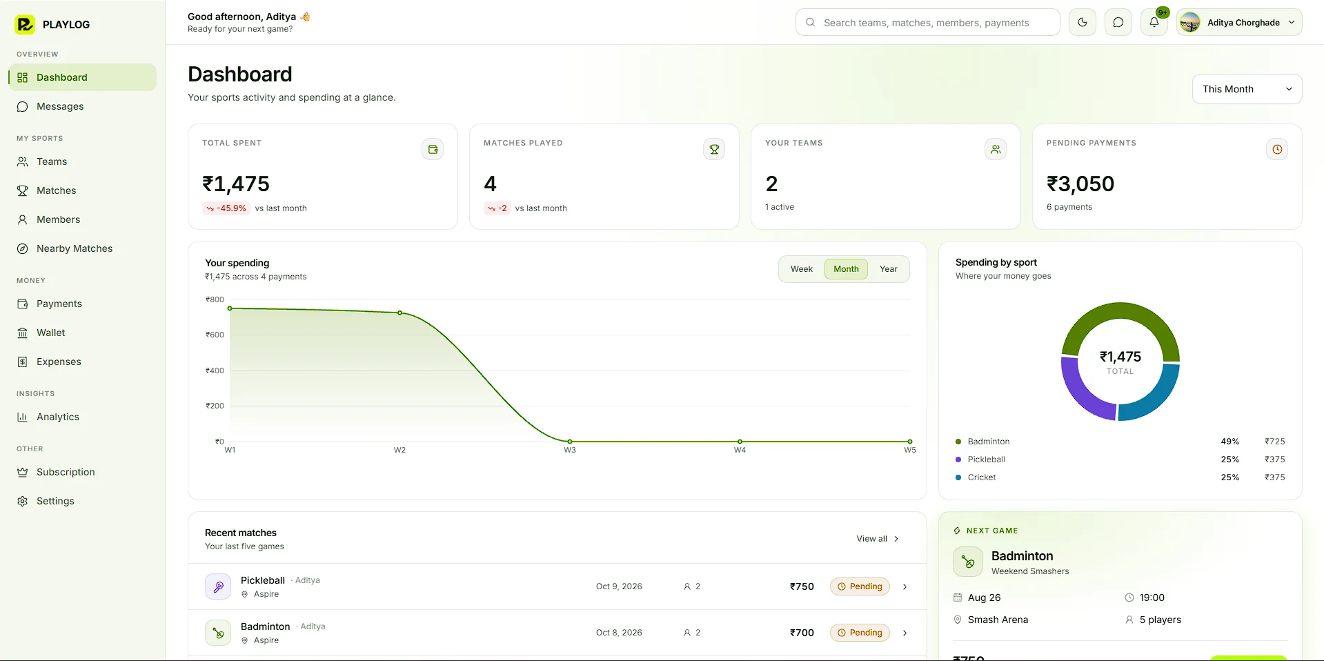Expand the Badminton ₹700 match row chevron
This screenshot has width=1324, height=661.
tap(905, 633)
